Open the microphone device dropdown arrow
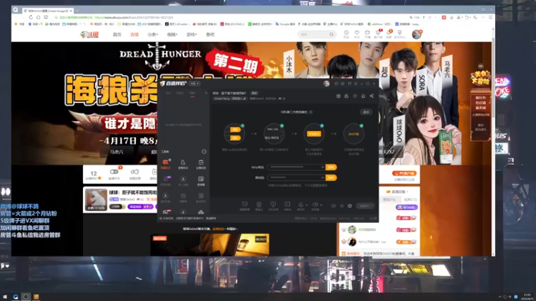This screenshot has width=536, height=301. click(x=306, y=205)
